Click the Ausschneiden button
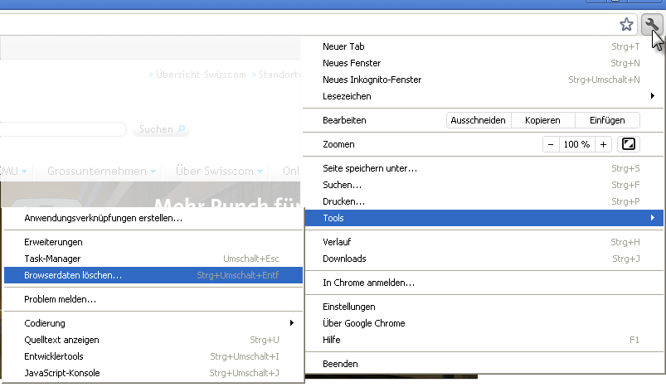 (478, 120)
